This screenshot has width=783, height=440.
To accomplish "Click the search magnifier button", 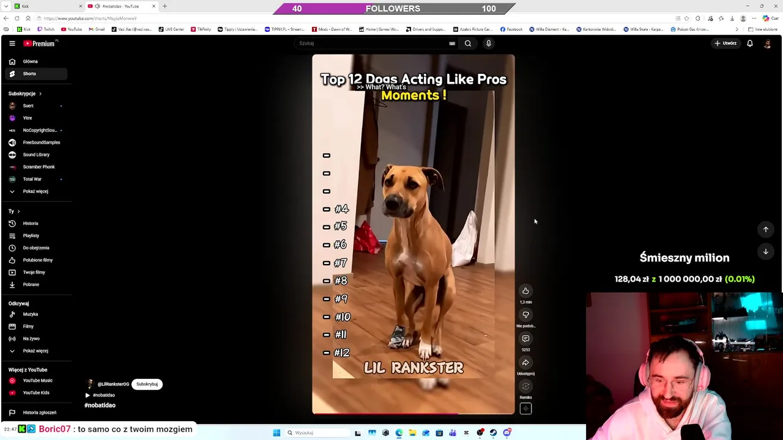I will point(468,43).
